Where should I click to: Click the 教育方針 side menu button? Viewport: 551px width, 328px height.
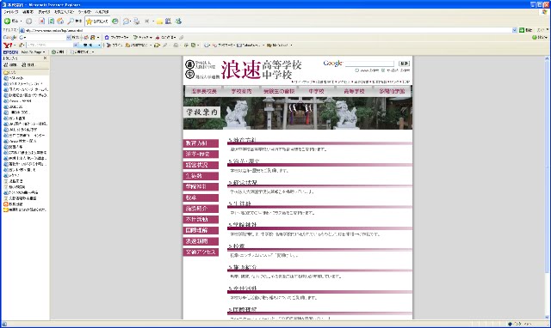pyautogui.click(x=201, y=143)
